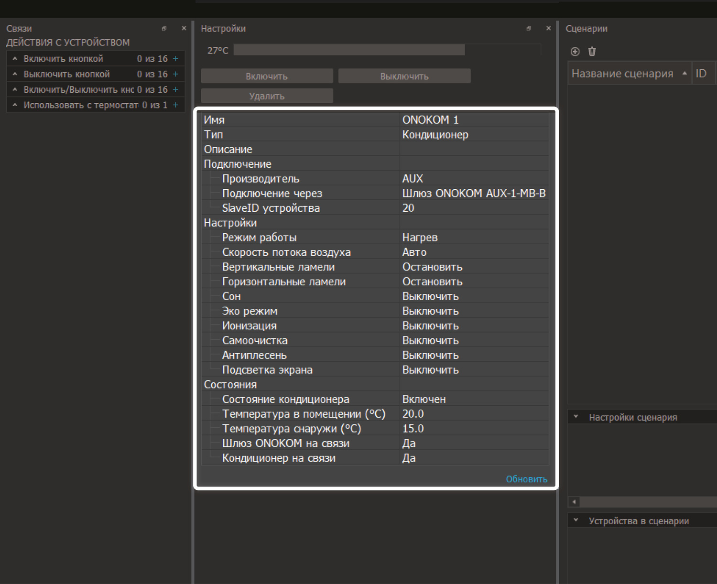Collapse the 'Использовать с термостатом' row
The height and width of the screenshot is (584, 717).
coord(15,105)
